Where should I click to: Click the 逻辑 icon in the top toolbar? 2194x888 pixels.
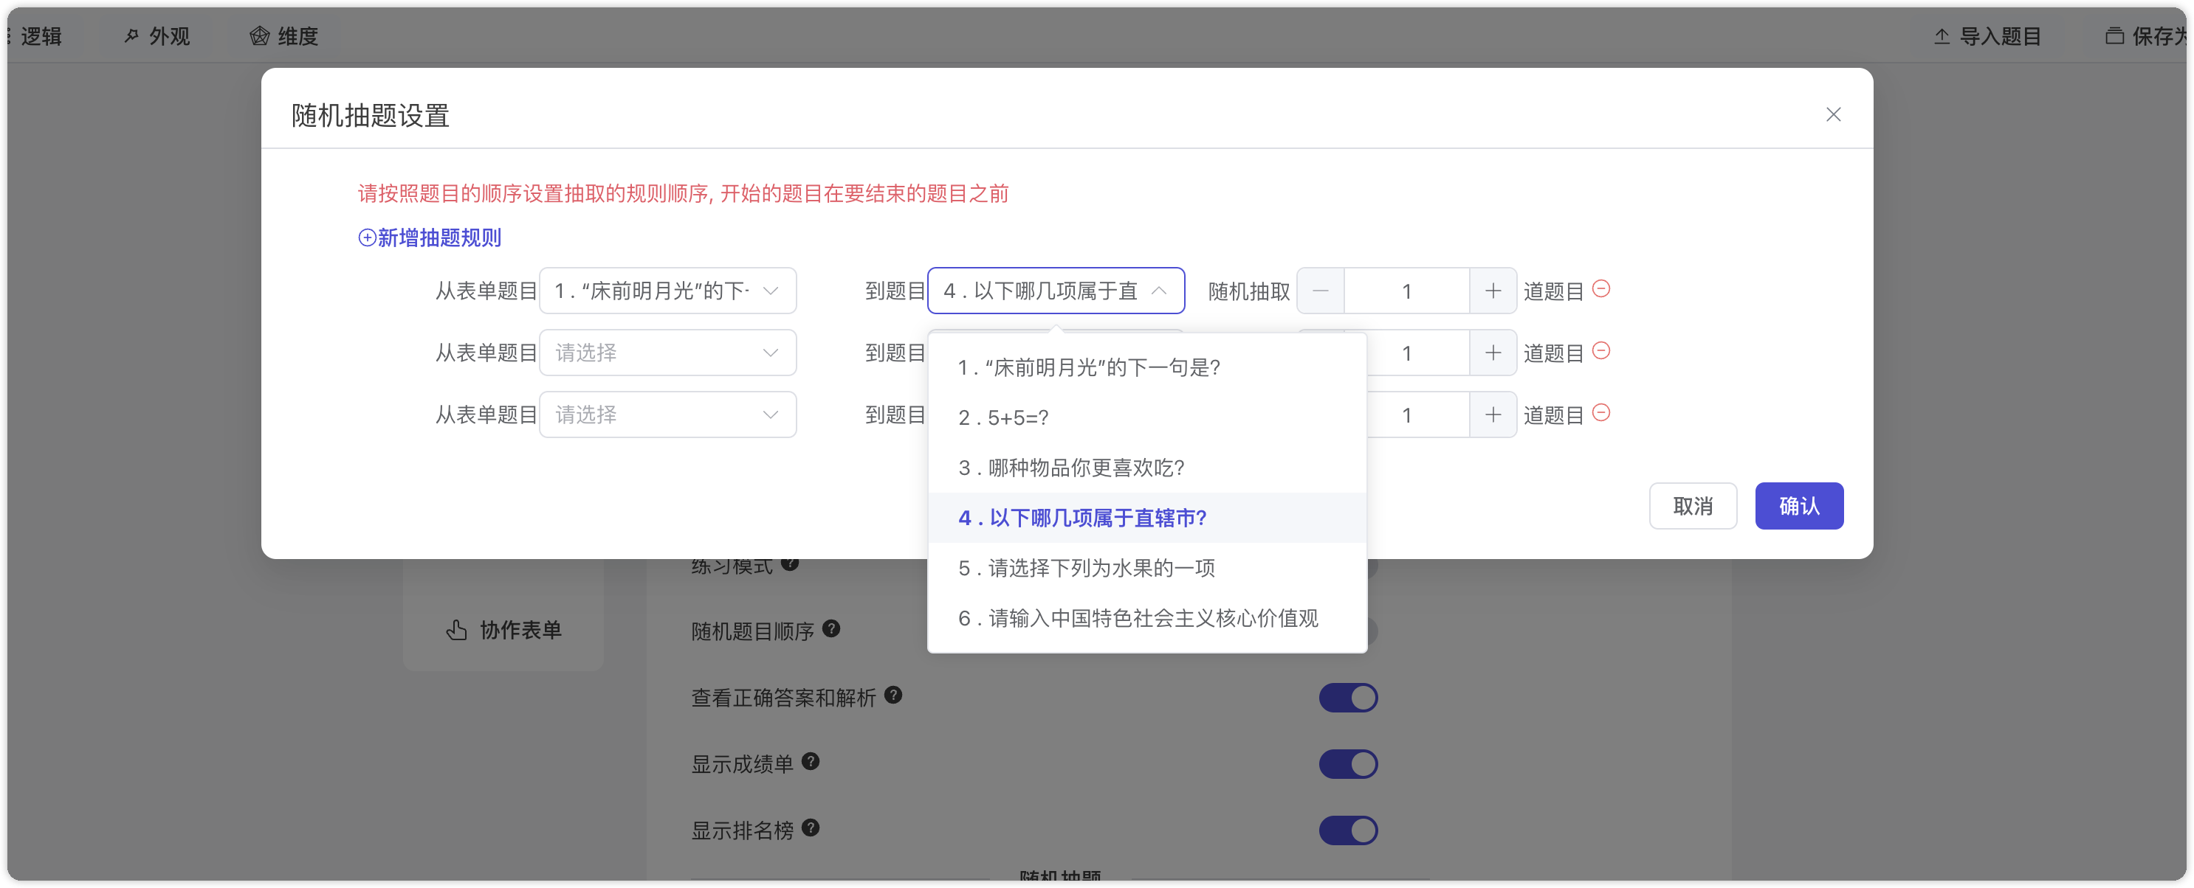click(x=38, y=35)
